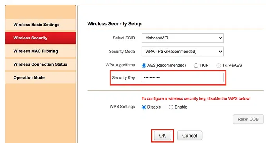Click the Security Mode dropdown arrow
This screenshot has width=266, height=143.
click(220, 52)
